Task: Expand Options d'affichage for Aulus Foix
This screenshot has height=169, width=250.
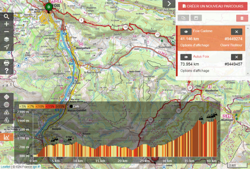Action: click(195, 71)
